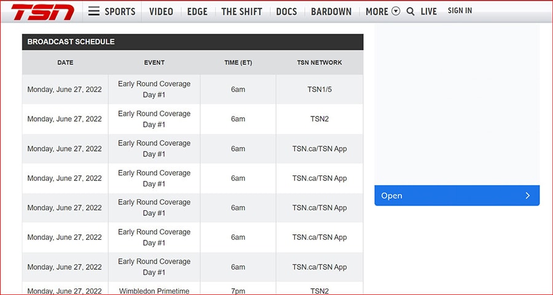
Task: Click the TSN logo
Action: point(42,12)
